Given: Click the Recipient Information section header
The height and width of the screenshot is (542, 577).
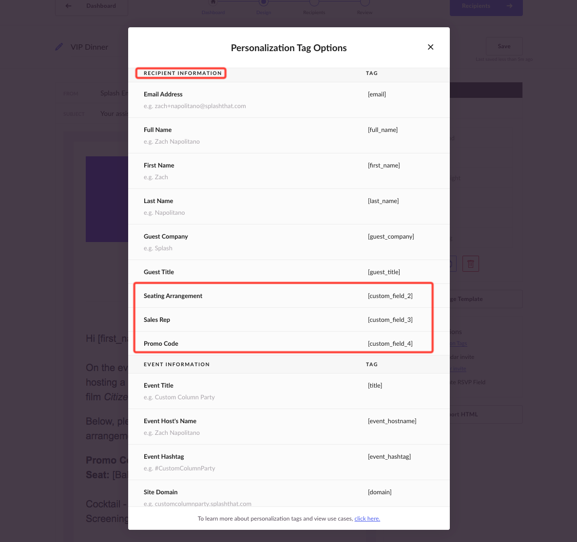Looking at the screenshot, I should pos(183,73).
